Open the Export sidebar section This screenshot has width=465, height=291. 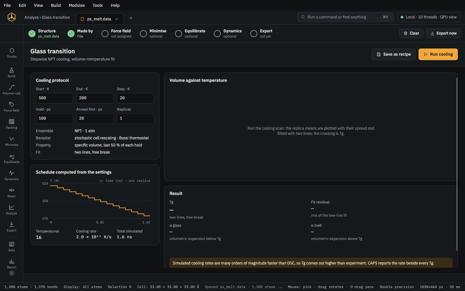(12, 227)
